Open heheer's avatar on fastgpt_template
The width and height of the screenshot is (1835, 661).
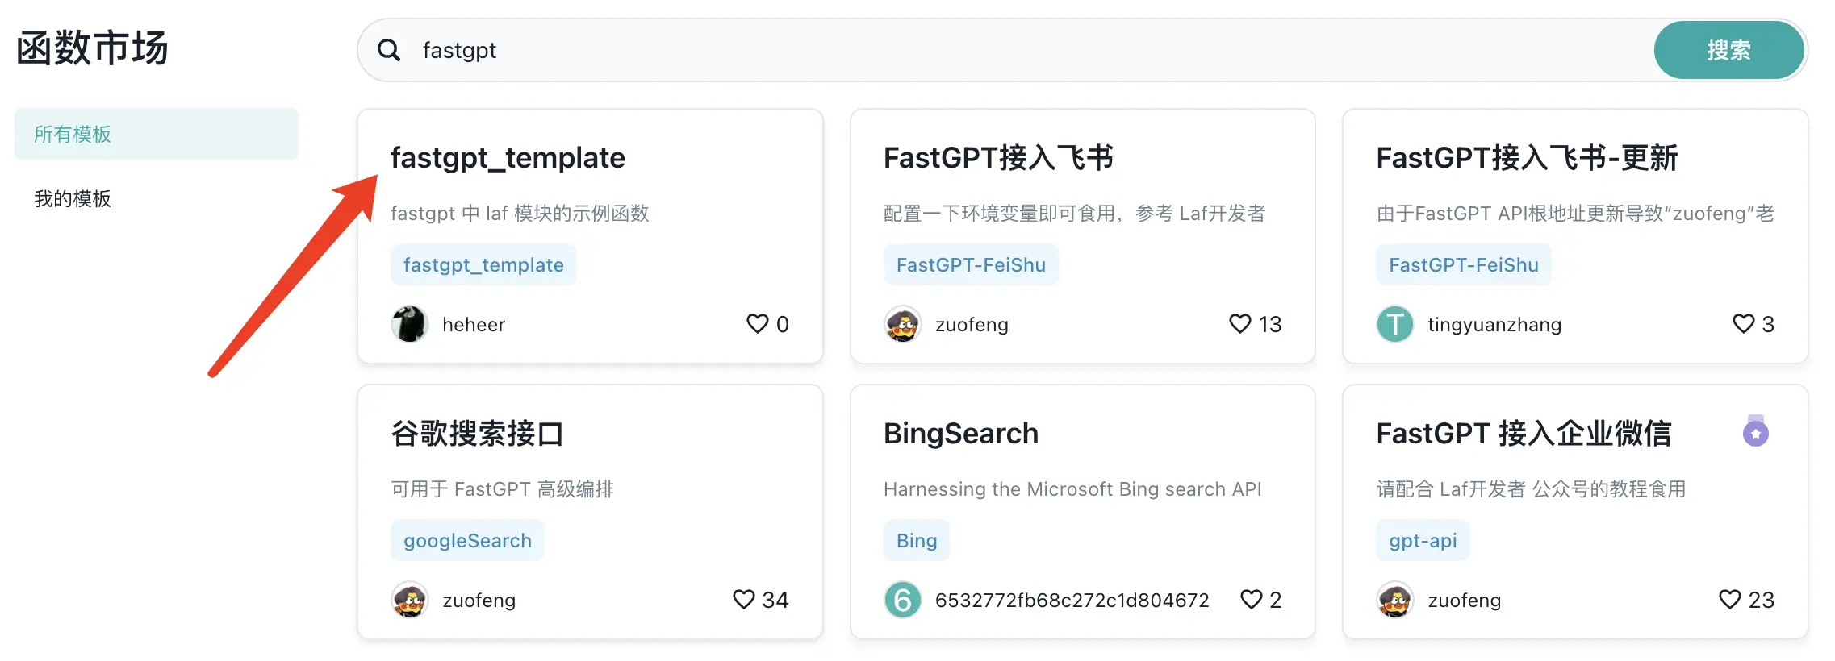[410, 324]
